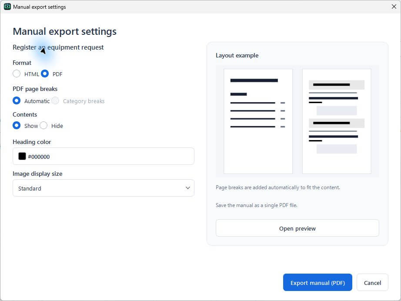Choose Automatic PDF page breaks
Viewport: 401px width, 301px height.
click(x=17, y=100)
